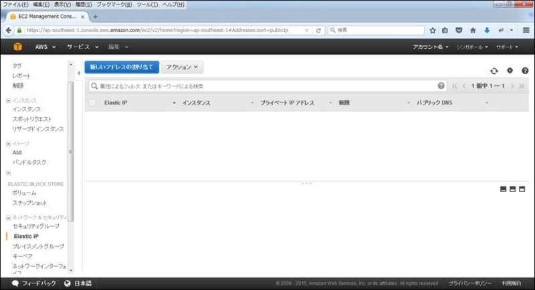This screenshot has width=535, height=290.
Task: Click the Firefox home icon
Action: (473, 30)
